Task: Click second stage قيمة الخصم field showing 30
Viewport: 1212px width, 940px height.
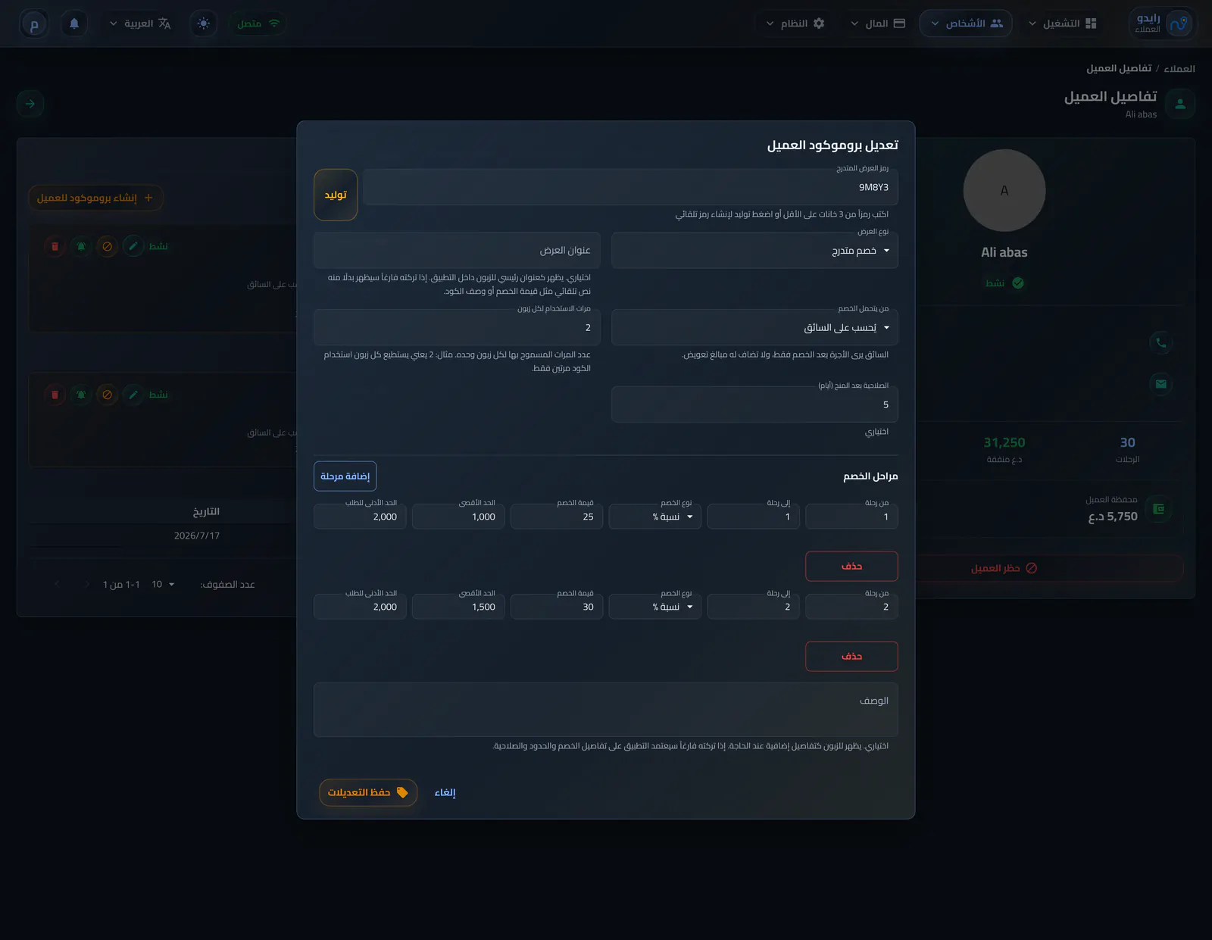Action: pyautogui.click(x=557, y=607)
